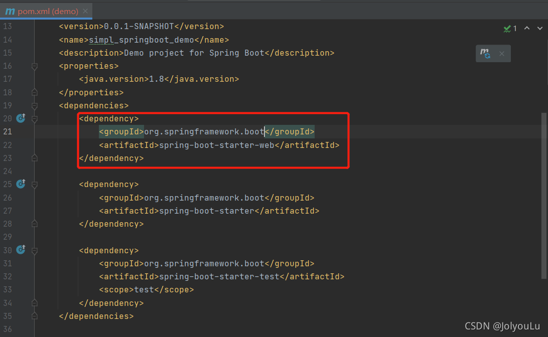Close the pom.xml (demo) tab

pyautogui.click(x=85, y=11)
